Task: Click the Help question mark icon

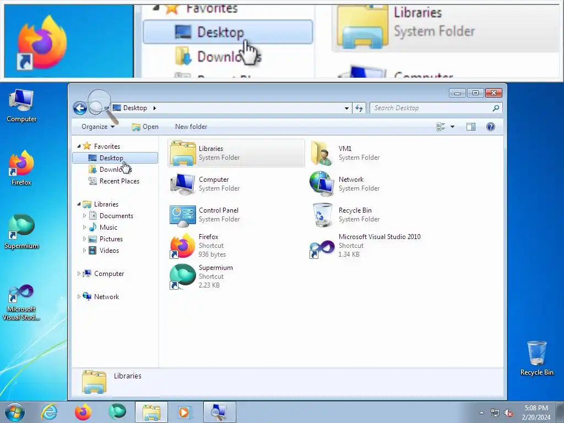Action: [x=491, y=127]
